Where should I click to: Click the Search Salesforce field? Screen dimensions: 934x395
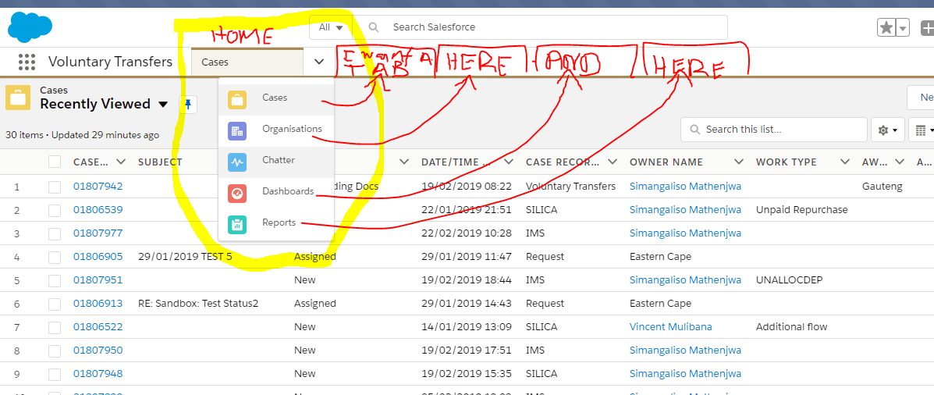pos(540,27)
